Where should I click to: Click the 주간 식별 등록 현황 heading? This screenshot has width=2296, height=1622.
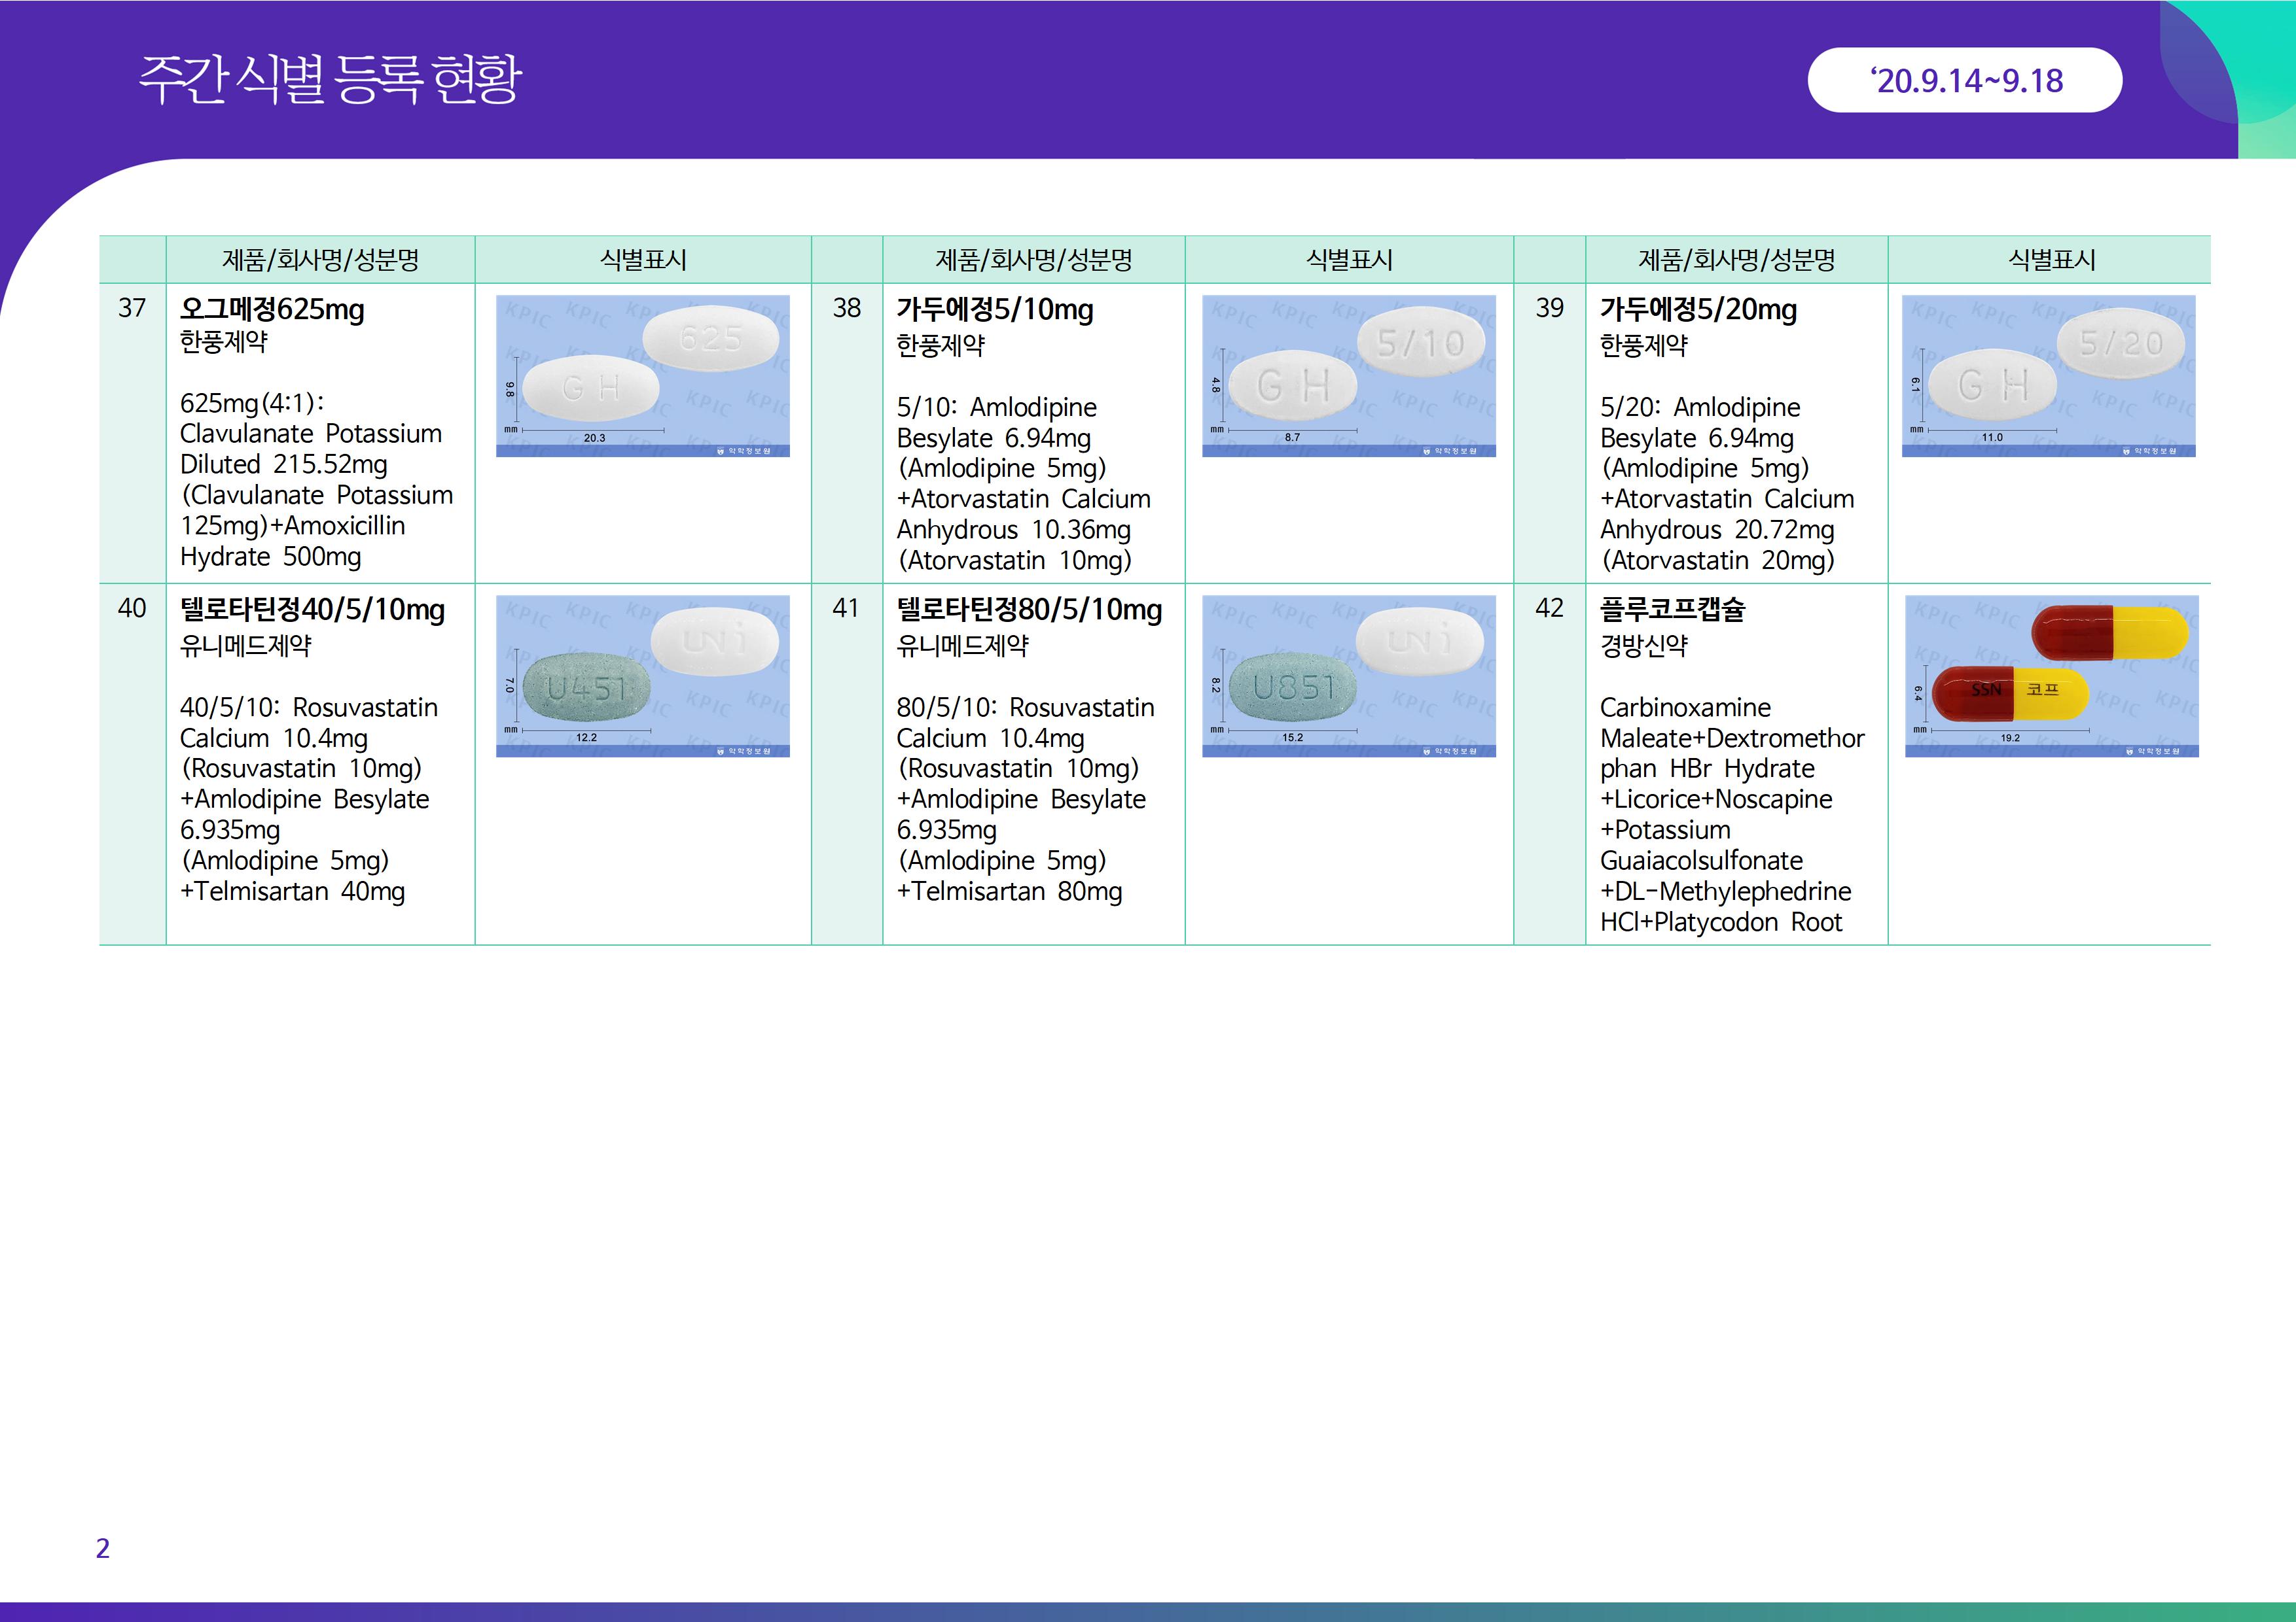click(329, 79)
